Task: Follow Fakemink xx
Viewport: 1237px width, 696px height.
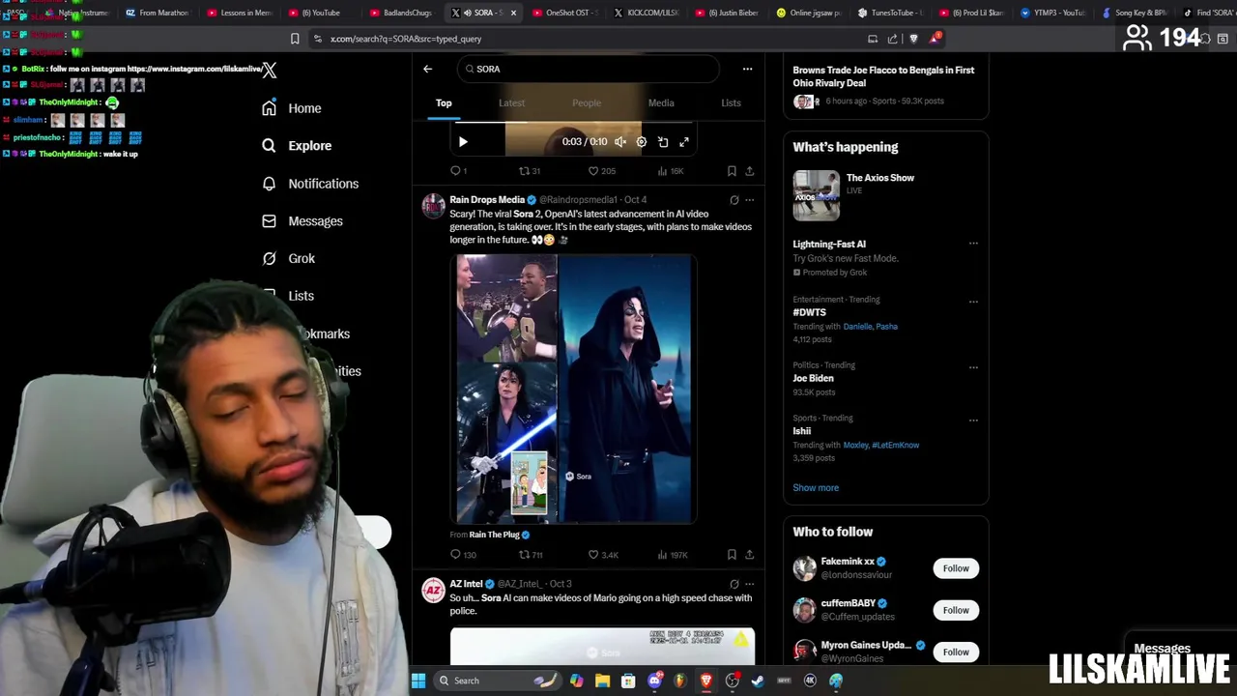Action: tap(956, 568)
